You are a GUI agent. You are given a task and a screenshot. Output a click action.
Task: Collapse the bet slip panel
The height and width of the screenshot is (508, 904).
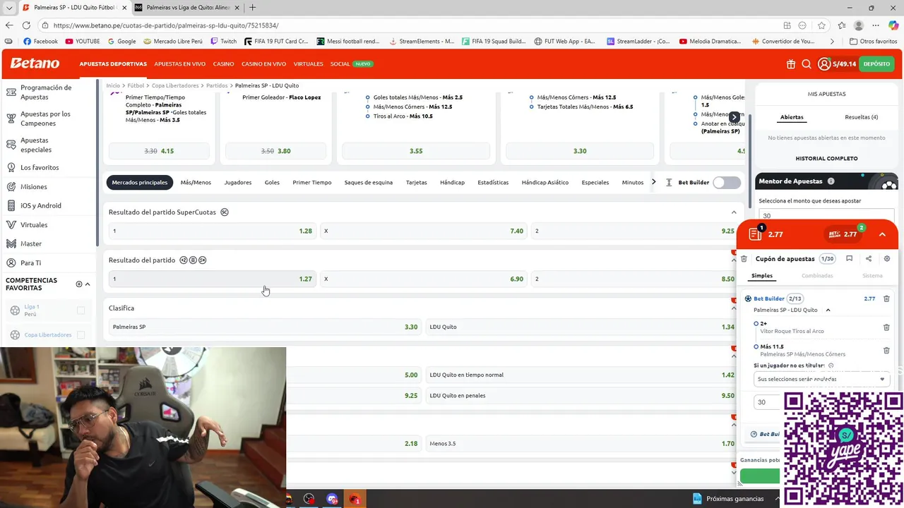coord(882,234)
